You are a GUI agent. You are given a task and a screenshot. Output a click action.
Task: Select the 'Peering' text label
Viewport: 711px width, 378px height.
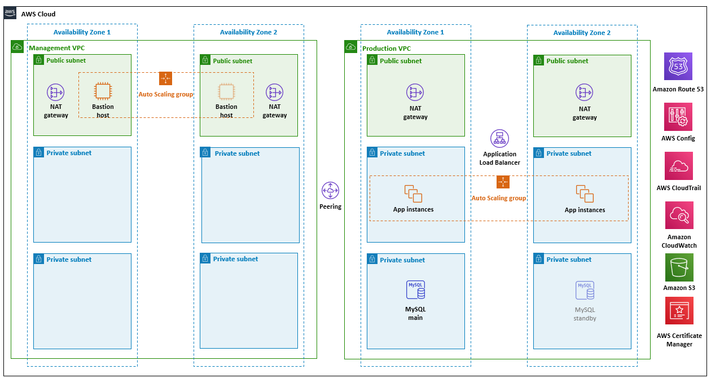coord(330,206)
